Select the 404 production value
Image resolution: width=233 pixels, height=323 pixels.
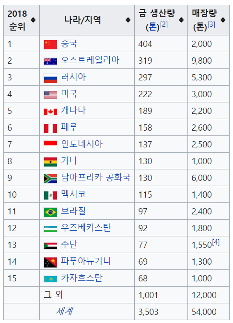tap(145, 44)
